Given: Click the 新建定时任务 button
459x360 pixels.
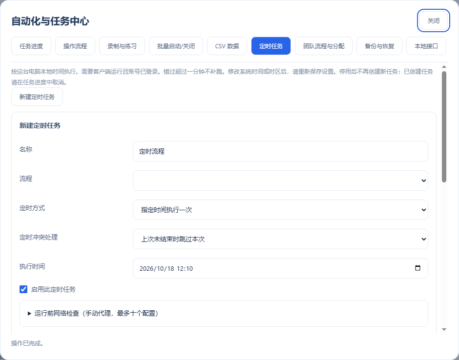Looking at the screenshot, I should (37, 97).
